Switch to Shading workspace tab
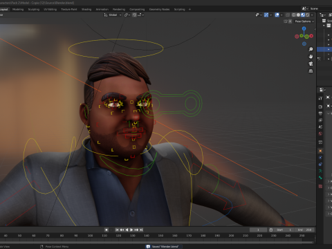 pyautogui.click(x=86, y=9)
